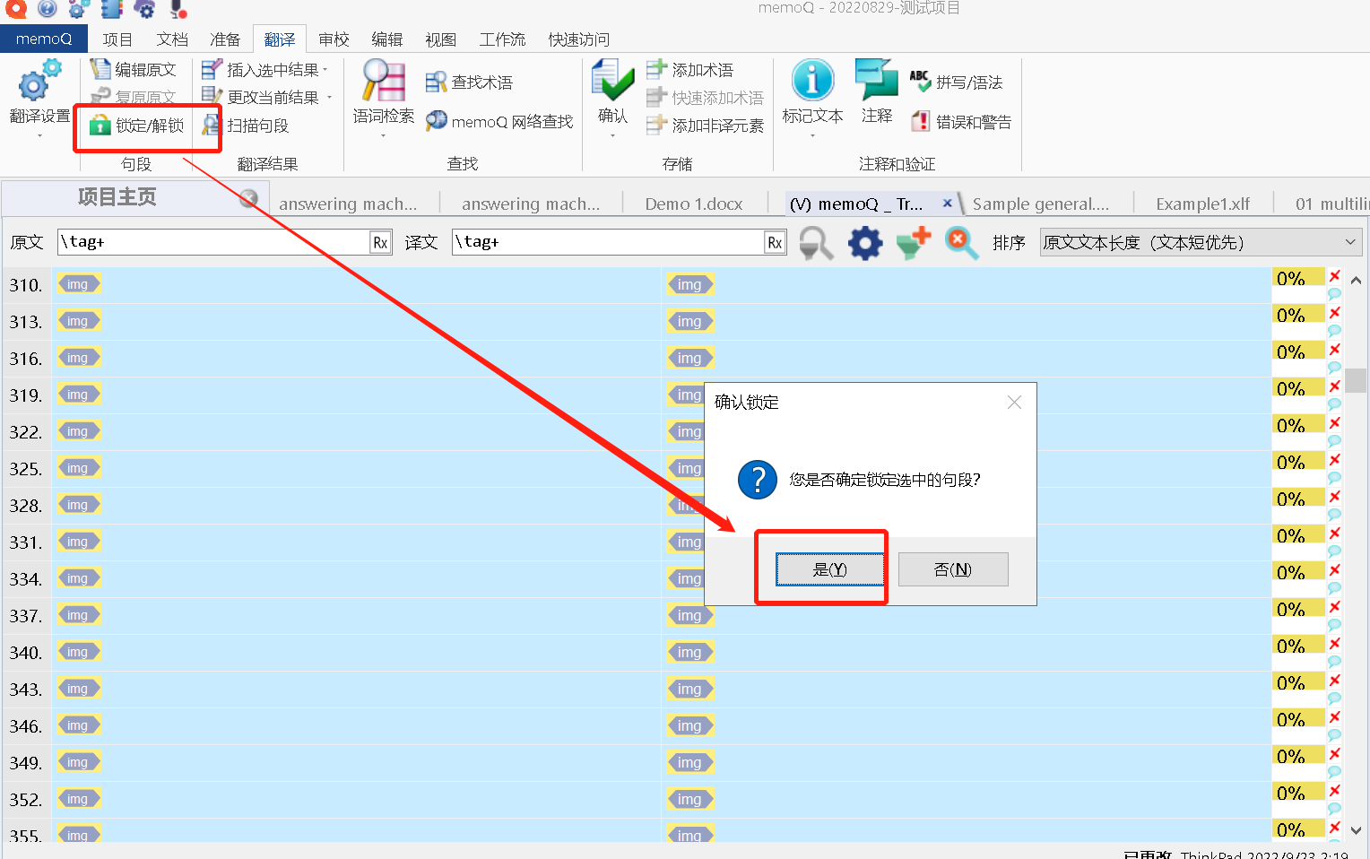This screenshot has width=1370, height=859.
Task: Open the Demo 1.docx tab
Action: click(694, 204)
